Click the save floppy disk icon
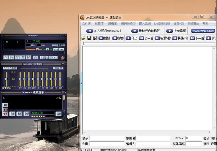The height and width of the screenshot is (151, 217). click(x=89, y=38)
